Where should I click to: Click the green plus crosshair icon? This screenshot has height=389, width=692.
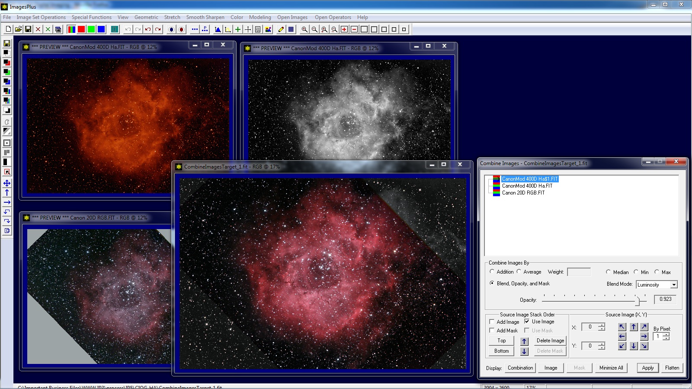pyautogui.click(x=238, y=29)
